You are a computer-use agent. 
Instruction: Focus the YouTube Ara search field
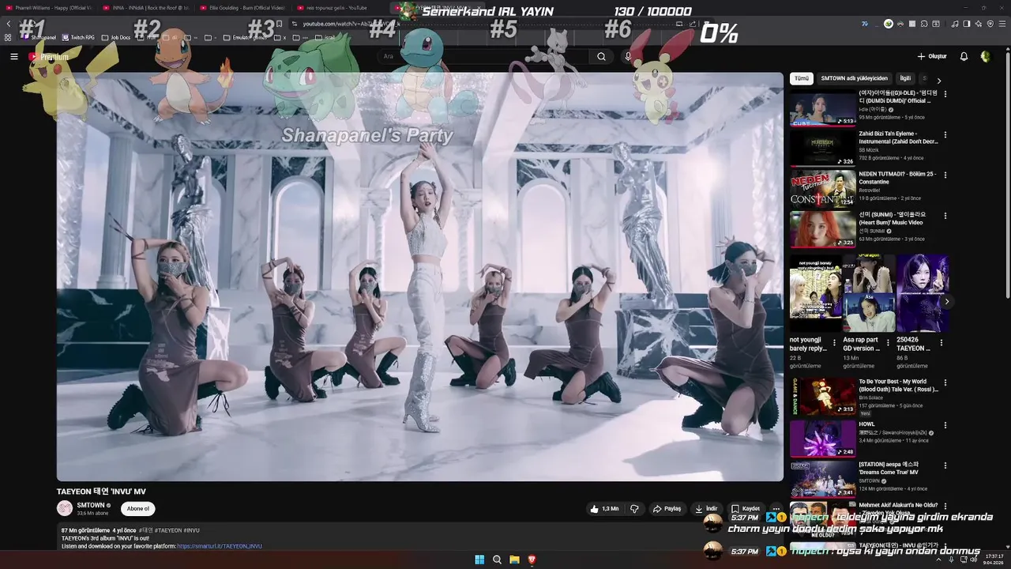coord(482,57)
